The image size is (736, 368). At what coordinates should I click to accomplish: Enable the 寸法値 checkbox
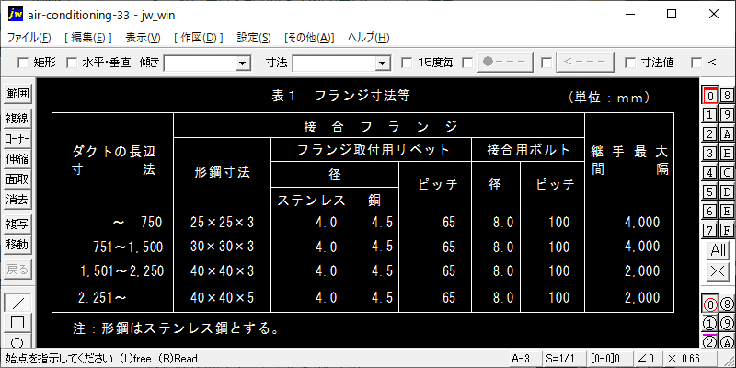(630, 63)
